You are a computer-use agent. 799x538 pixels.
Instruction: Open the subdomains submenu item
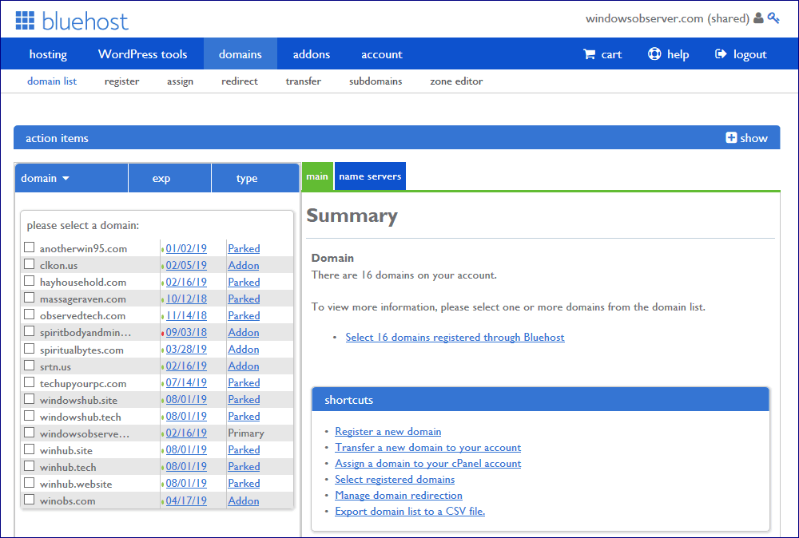(x=376, y=81)
